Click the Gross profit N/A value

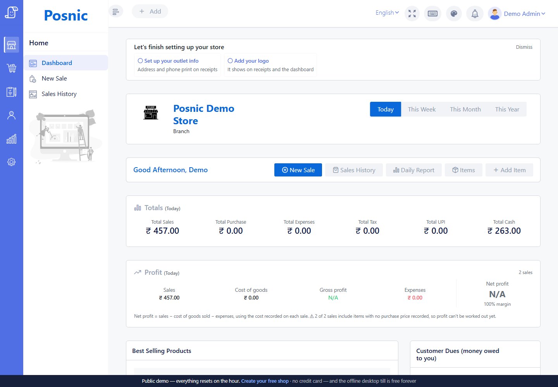pyautogui.click(x=333, y=298)
